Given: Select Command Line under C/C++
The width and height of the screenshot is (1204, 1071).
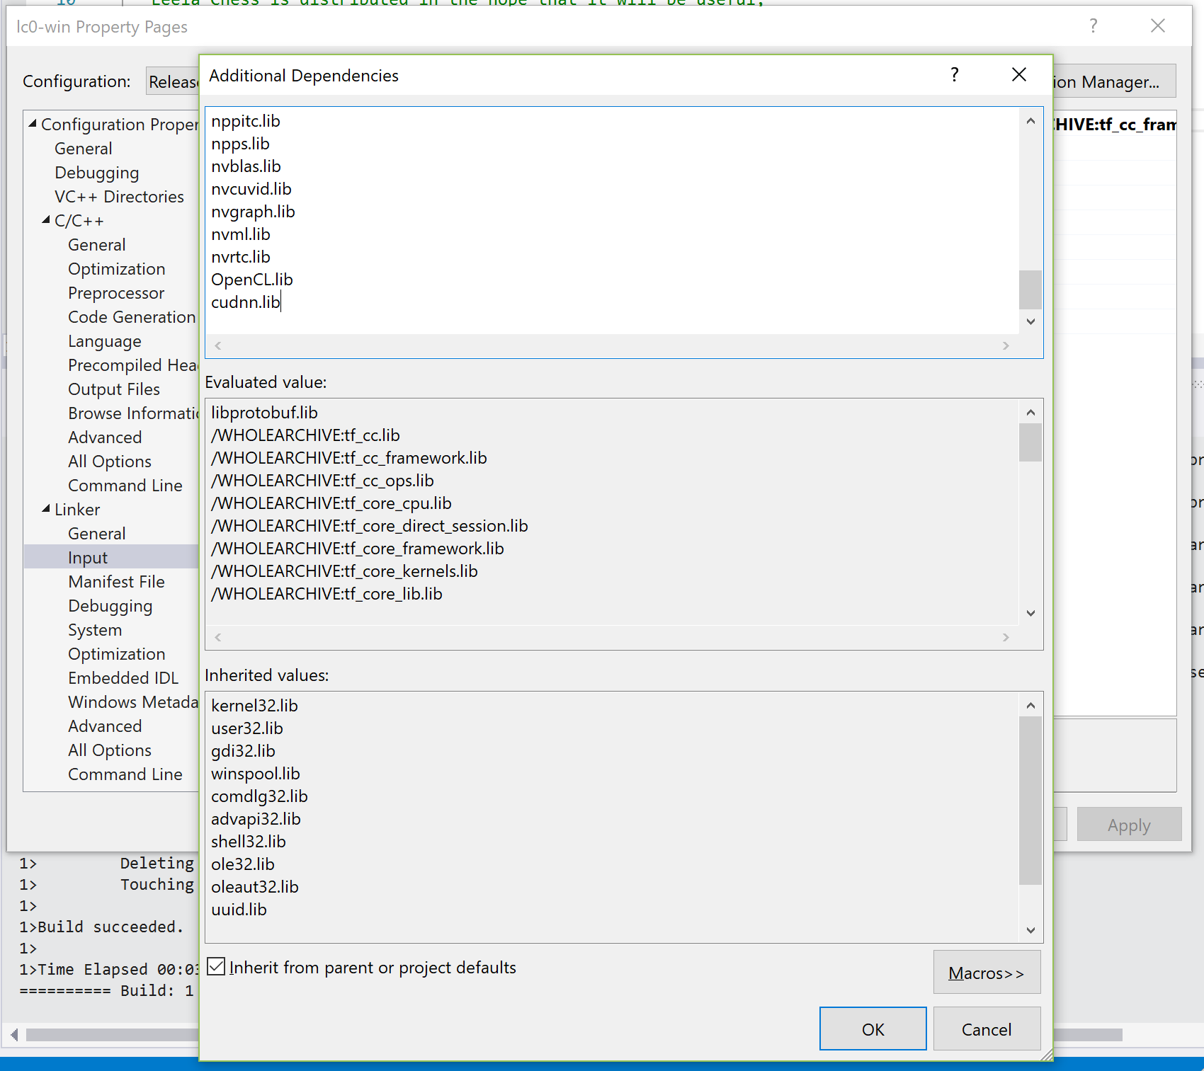Looking at the screenshot, I should pyautogui.click(x=125, y=486).
